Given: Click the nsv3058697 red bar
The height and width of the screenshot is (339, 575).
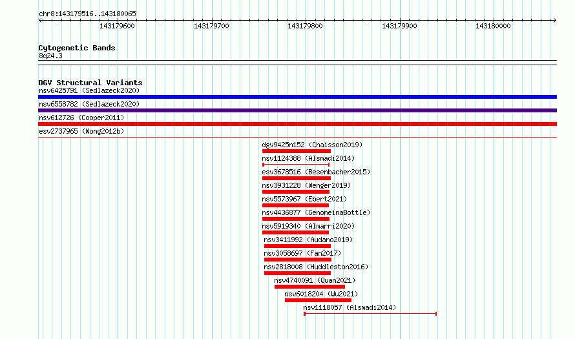Looking at the screenshot, I should coord(298,260).
